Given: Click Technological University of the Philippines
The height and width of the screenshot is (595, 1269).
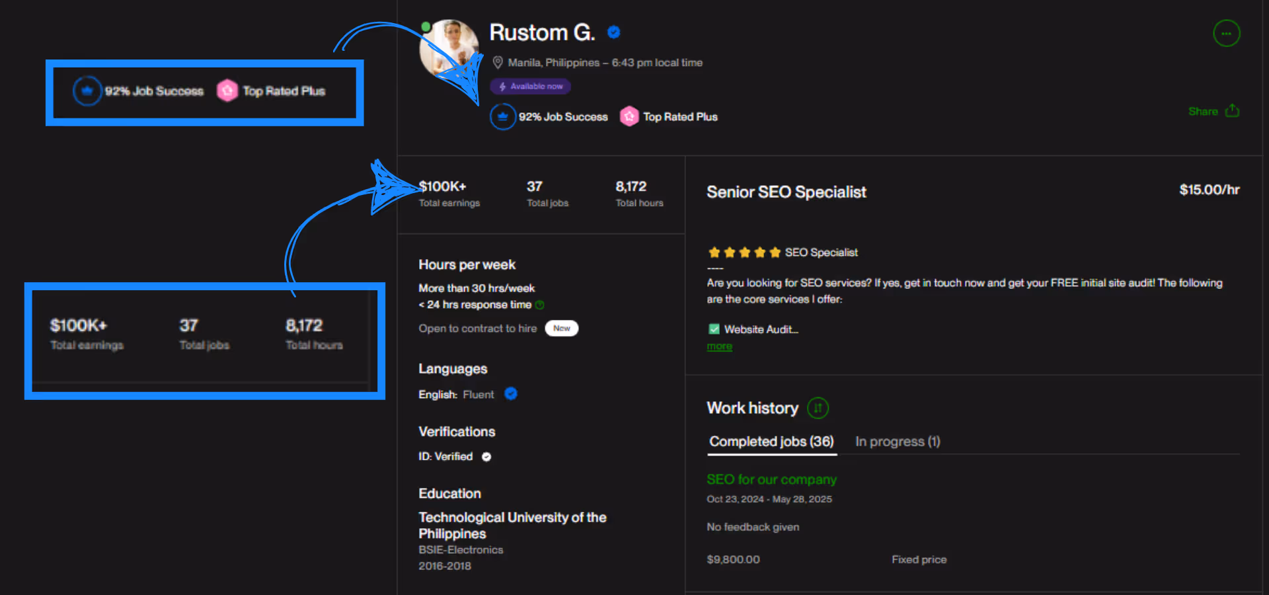Looking at the screenshot, I should click(x=512, y=526).
